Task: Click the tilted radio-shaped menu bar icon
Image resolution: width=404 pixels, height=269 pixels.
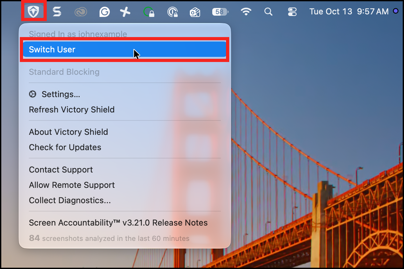Action: coord(195,12)
